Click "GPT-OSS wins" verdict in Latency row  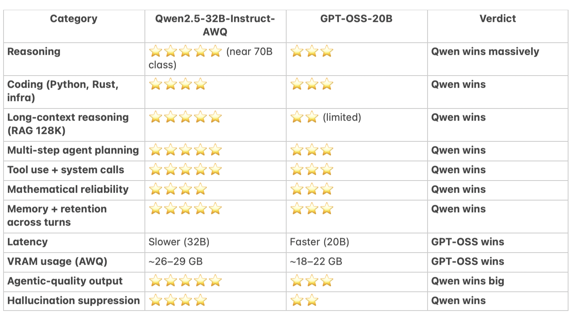[x=468, y=242]
